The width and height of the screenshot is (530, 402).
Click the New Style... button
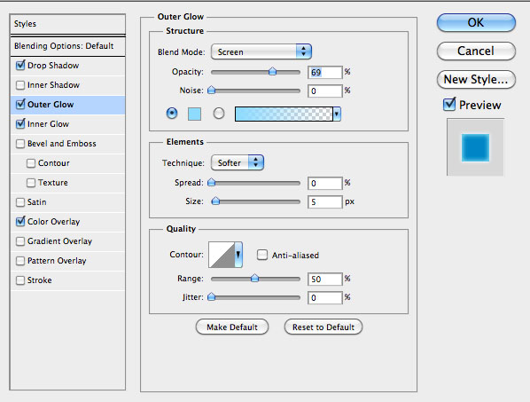point(476,80)
